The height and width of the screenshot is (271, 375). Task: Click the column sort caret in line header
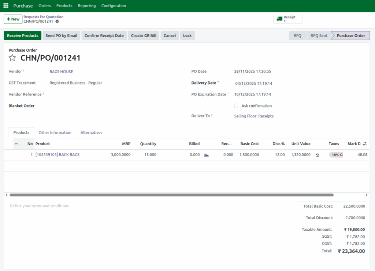click(x=16, y=143)
